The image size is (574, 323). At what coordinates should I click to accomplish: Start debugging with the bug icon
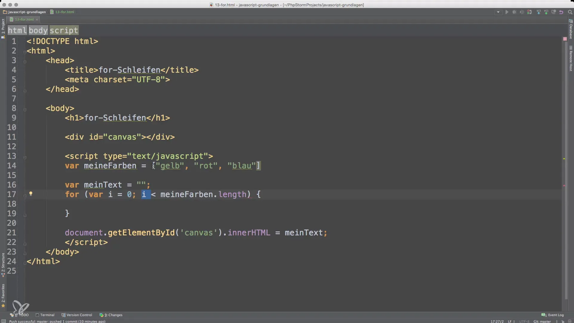(x=515, y=12)
